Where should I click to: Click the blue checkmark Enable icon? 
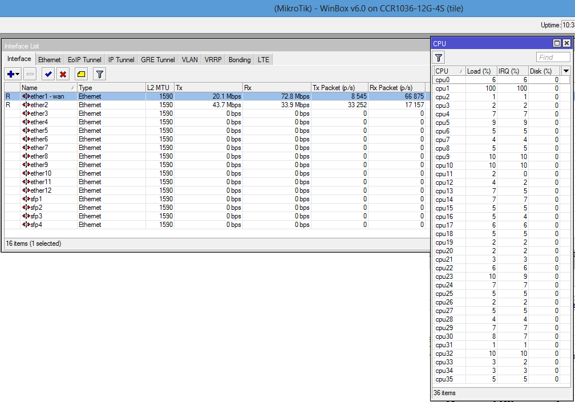click(x=48, y=74)
